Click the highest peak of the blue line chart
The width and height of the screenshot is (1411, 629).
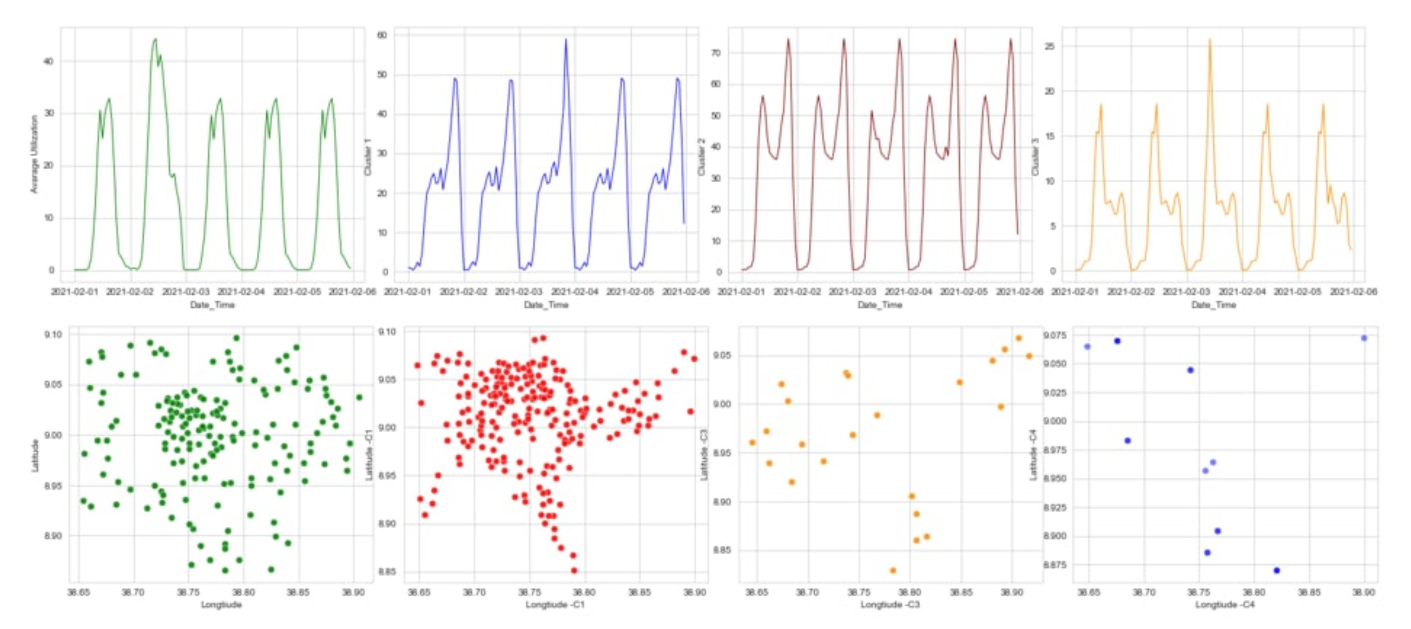click(x=566, y=40)
